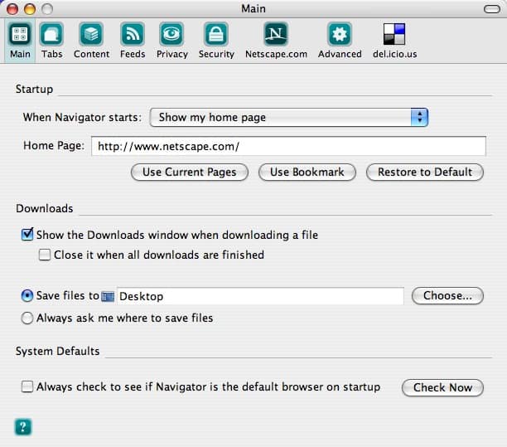Enable Close it when downloads finished
Viewport: 507px width, 447px height.
(x=45, y=255)
